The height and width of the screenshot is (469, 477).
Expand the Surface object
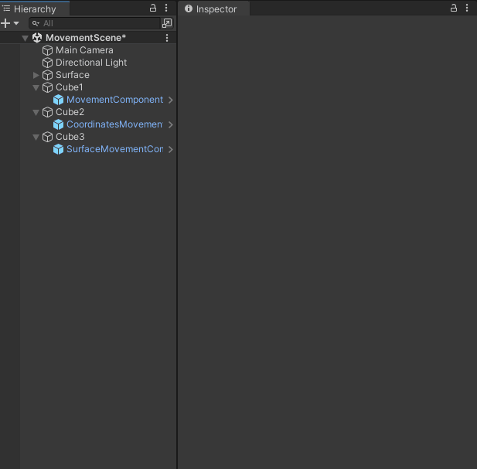36,75
